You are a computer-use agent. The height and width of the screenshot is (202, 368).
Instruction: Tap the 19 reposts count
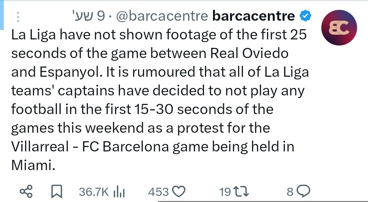[225, 192]
